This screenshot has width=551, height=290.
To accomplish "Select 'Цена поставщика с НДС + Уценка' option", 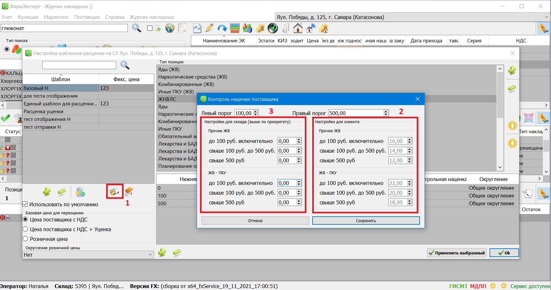I will [x=26, y=229].
